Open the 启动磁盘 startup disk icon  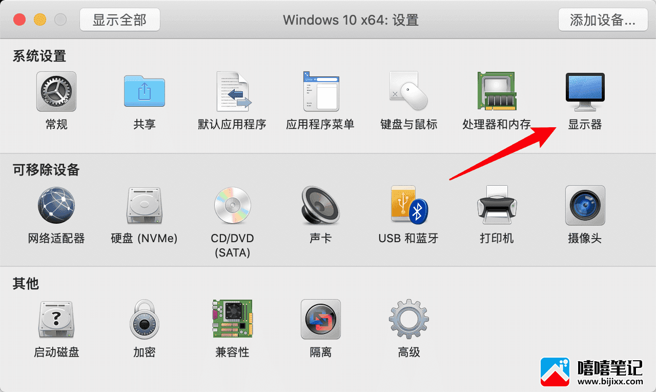[56, 319]
